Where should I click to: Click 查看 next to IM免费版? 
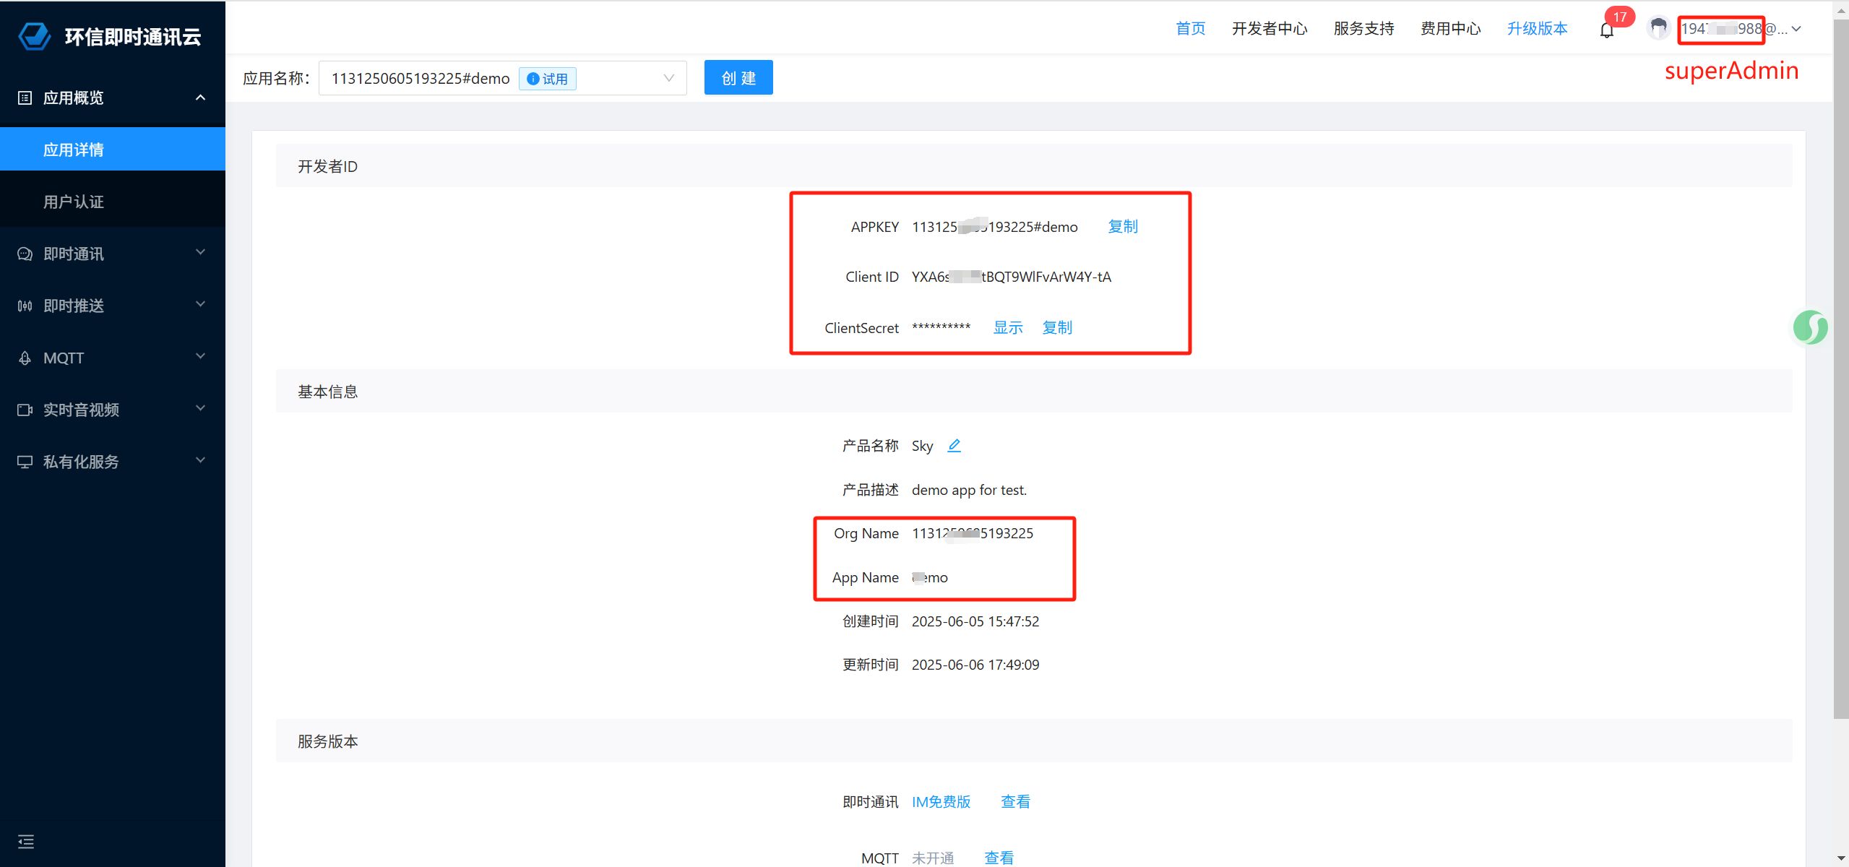1015,801
